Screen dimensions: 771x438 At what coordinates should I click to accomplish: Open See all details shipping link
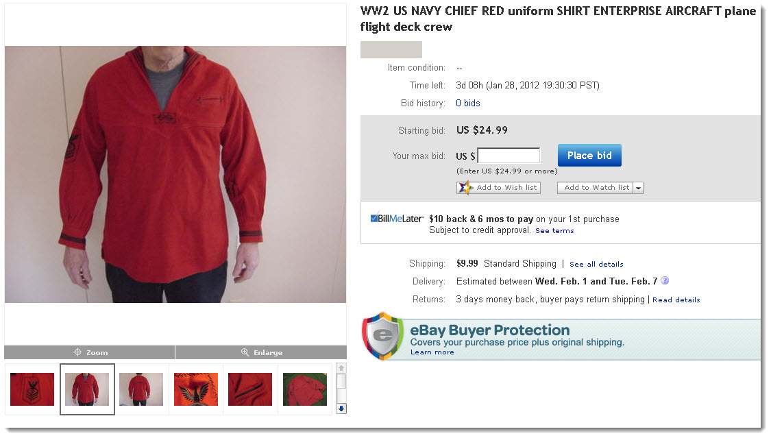[596, 264]
